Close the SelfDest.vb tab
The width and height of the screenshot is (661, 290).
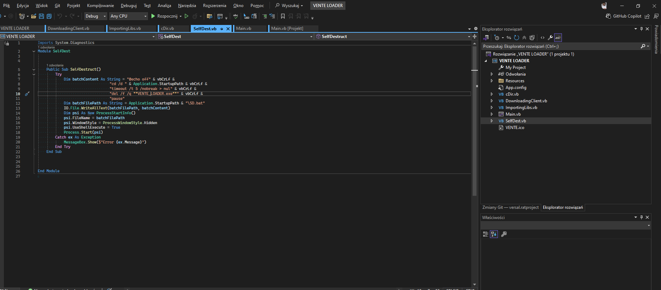[x=228, y=29]
